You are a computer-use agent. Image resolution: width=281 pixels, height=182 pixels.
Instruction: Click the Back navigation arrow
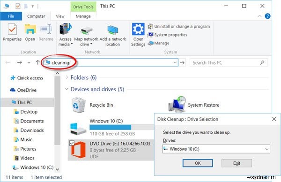point(8,62)
